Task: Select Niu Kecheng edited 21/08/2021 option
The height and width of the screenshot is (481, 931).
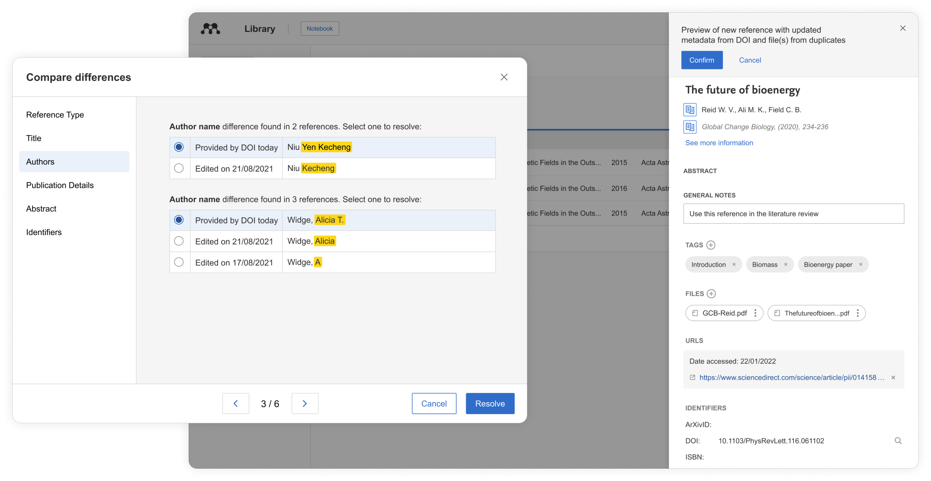Action: (x=179, y=168)
